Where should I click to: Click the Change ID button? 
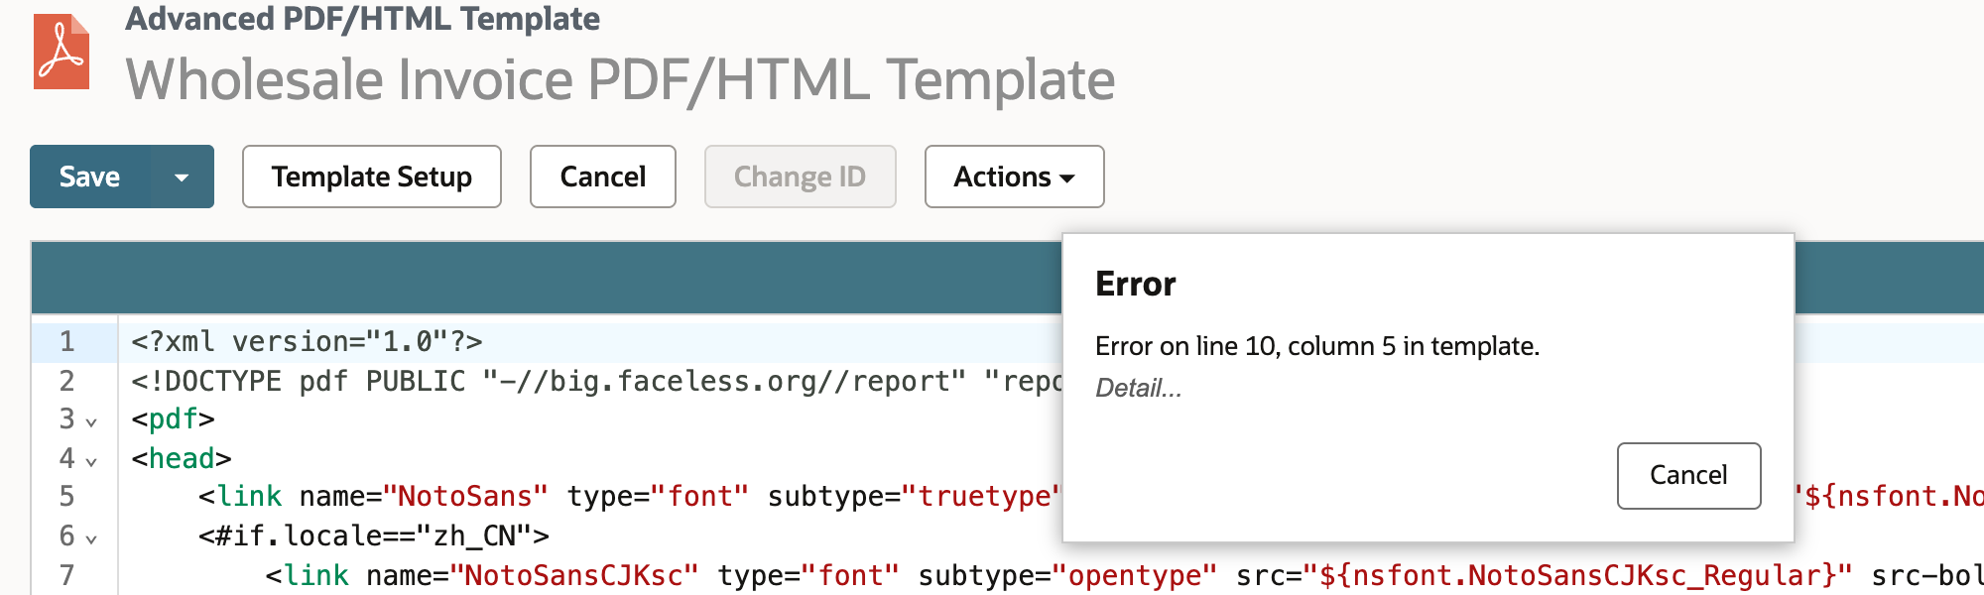[801, 177]
